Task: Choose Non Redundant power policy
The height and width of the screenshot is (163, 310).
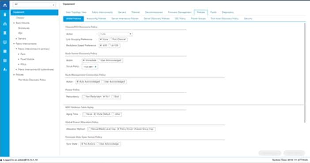Action: click(84, 97)
